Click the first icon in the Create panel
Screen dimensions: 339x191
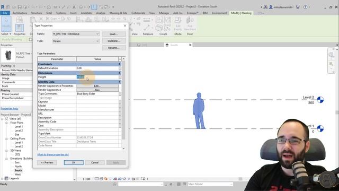click(x=159, y=20)
